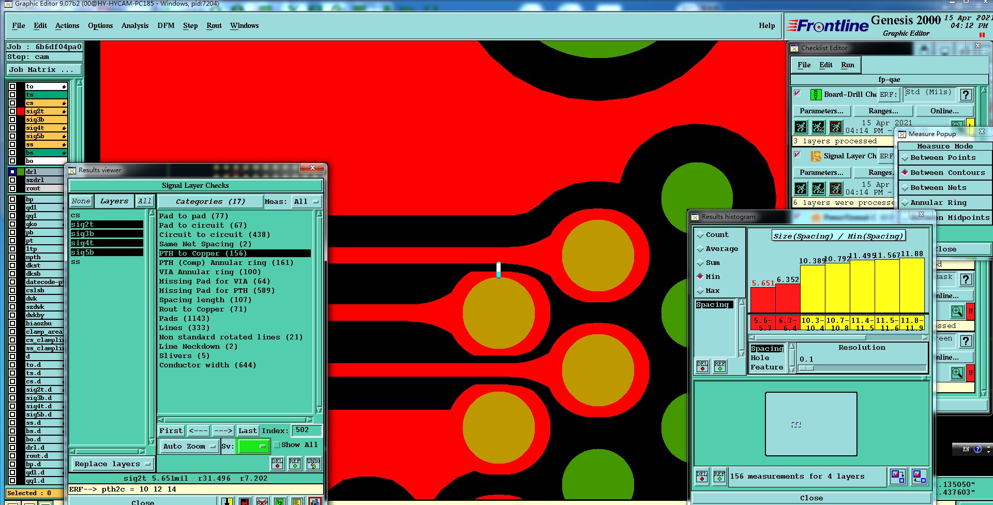Click histogram export-down icon at bottom right
The height and width of the screenshot is (505, 993).
898,476
